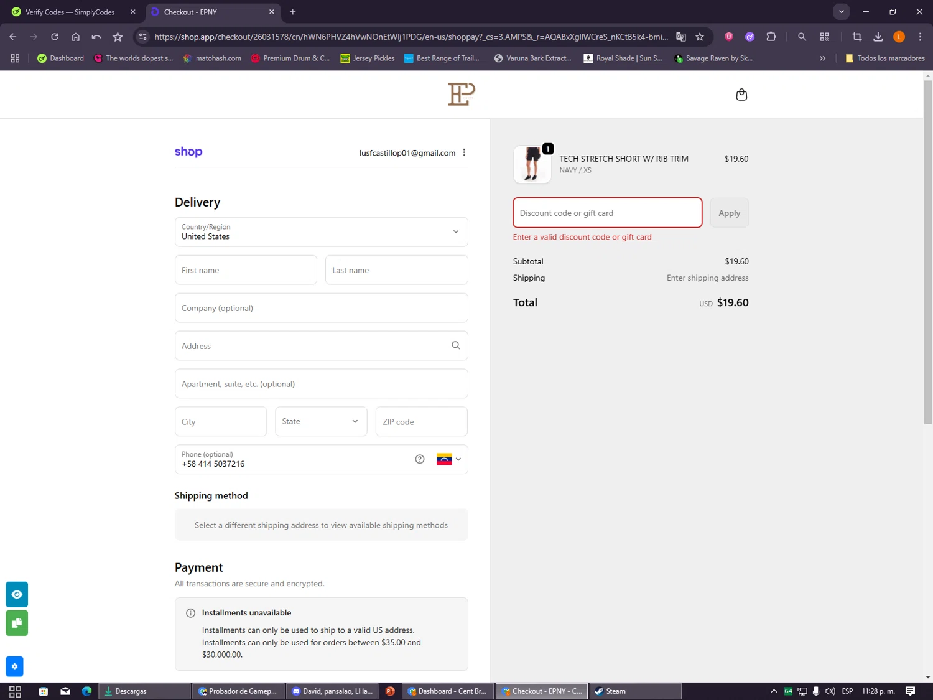Open Microsoft Edge from the taskbar
933x700 pixels.
[87, 691]
